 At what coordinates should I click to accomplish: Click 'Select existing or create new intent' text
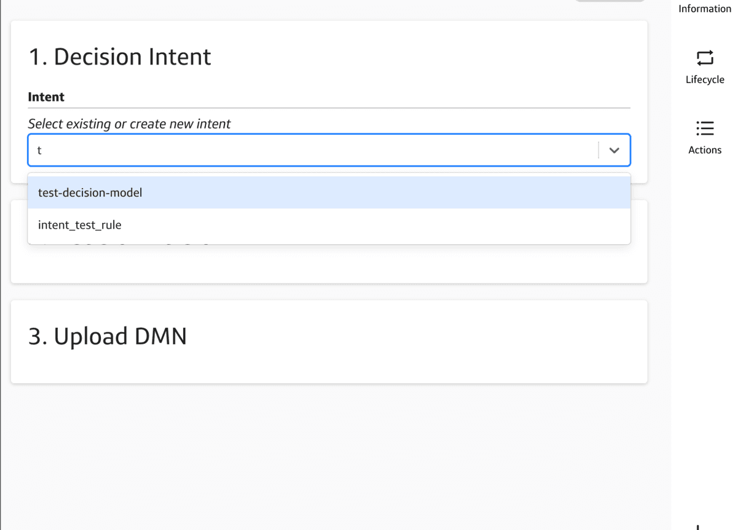point(129,124)
